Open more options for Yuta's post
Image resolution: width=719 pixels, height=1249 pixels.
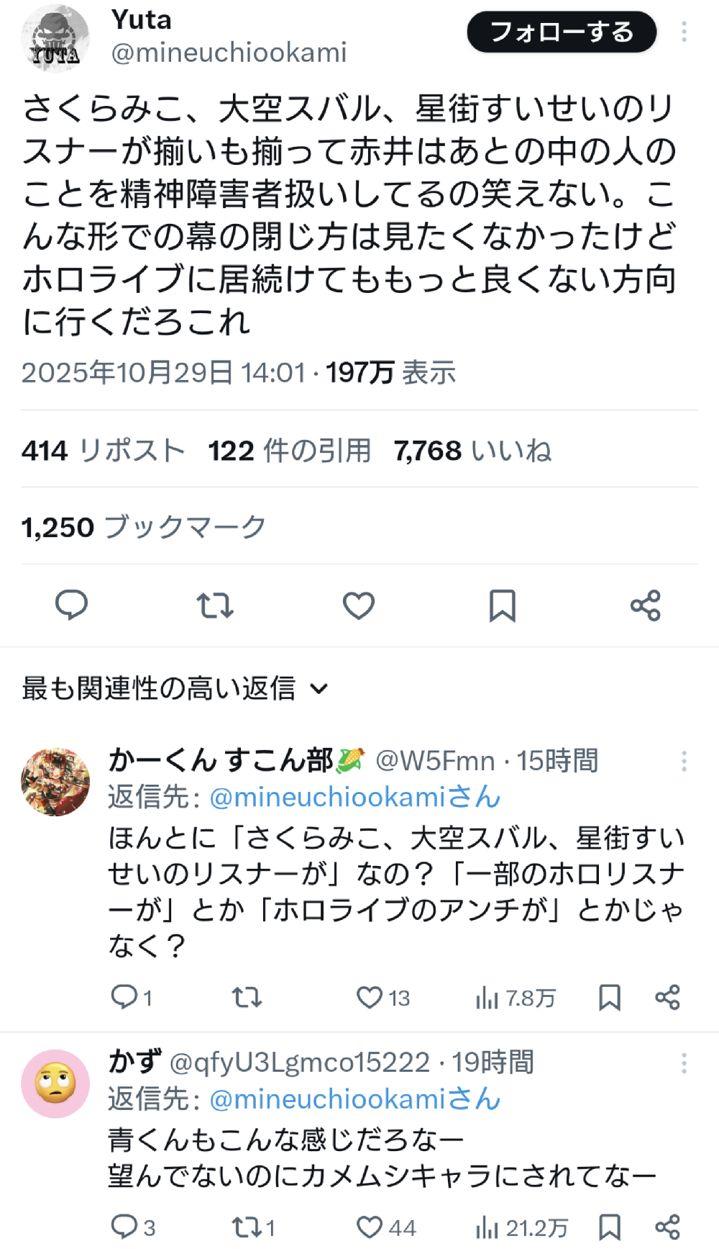tap(684, 32)
